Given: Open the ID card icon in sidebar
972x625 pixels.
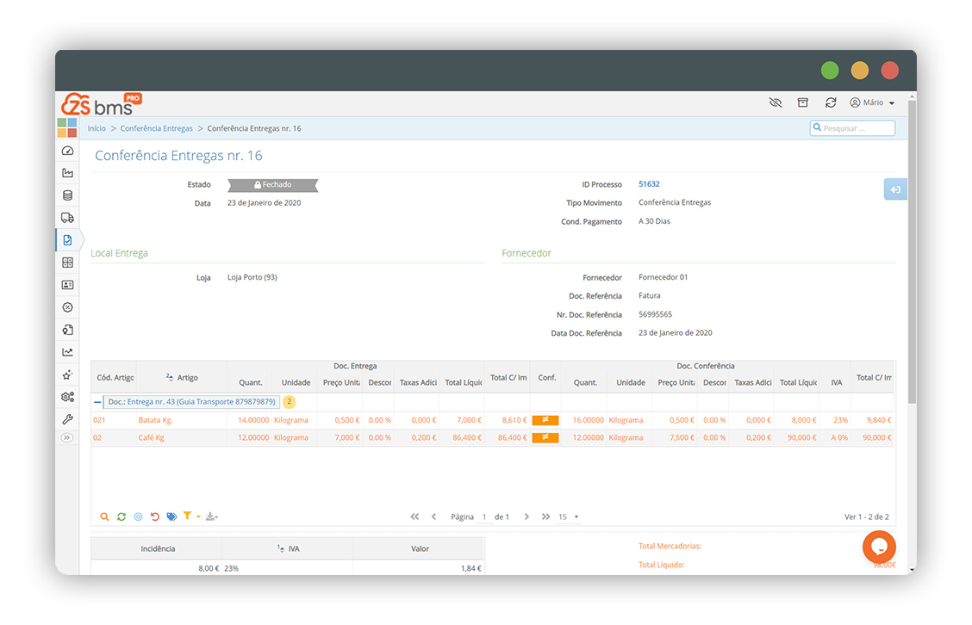Looking at the screenshot, I should tap(67, 285).
